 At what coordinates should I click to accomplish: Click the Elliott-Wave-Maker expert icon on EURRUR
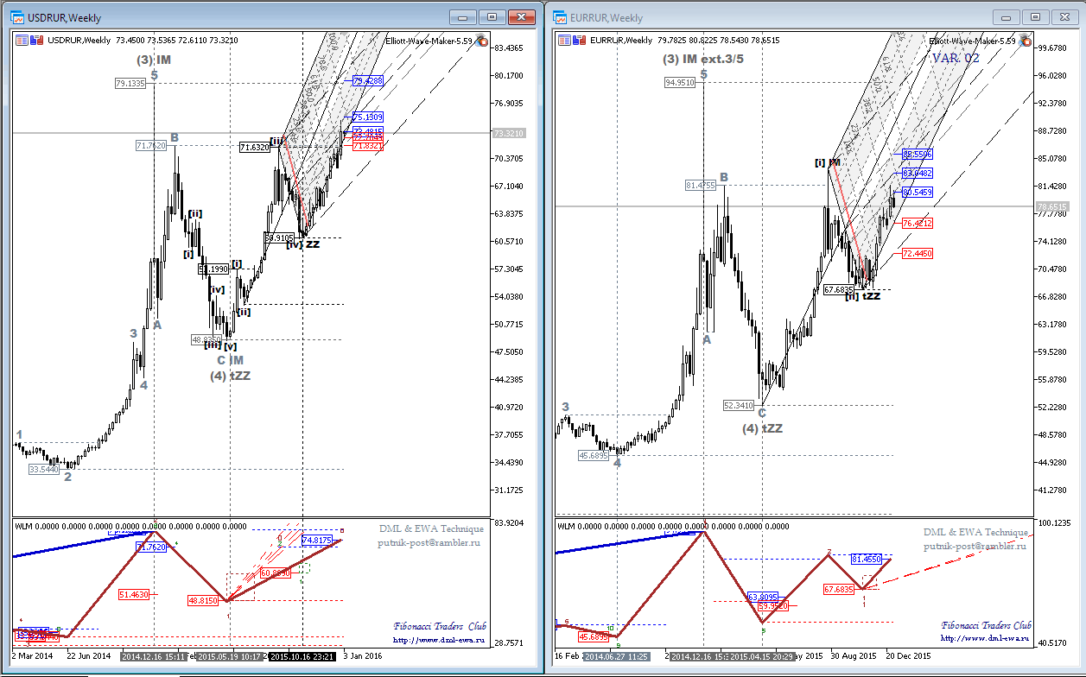click(1025, 41)
